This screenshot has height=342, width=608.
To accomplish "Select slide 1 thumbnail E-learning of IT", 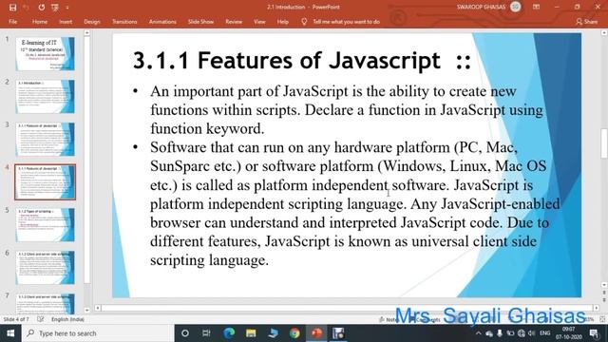I will pyautogui.click(x=45, y=53).
